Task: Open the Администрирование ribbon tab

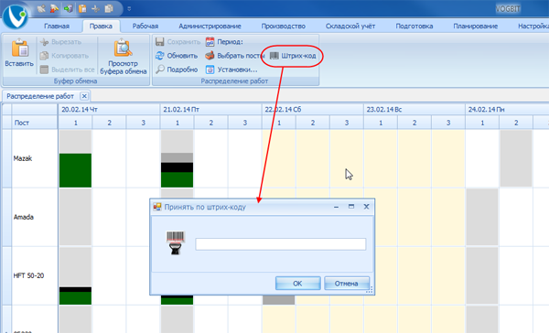Action: pyautogui.click(x=210, y=27)
